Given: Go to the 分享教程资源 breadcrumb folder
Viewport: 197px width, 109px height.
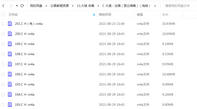Looking at the screenshot, I should (59, 6).
